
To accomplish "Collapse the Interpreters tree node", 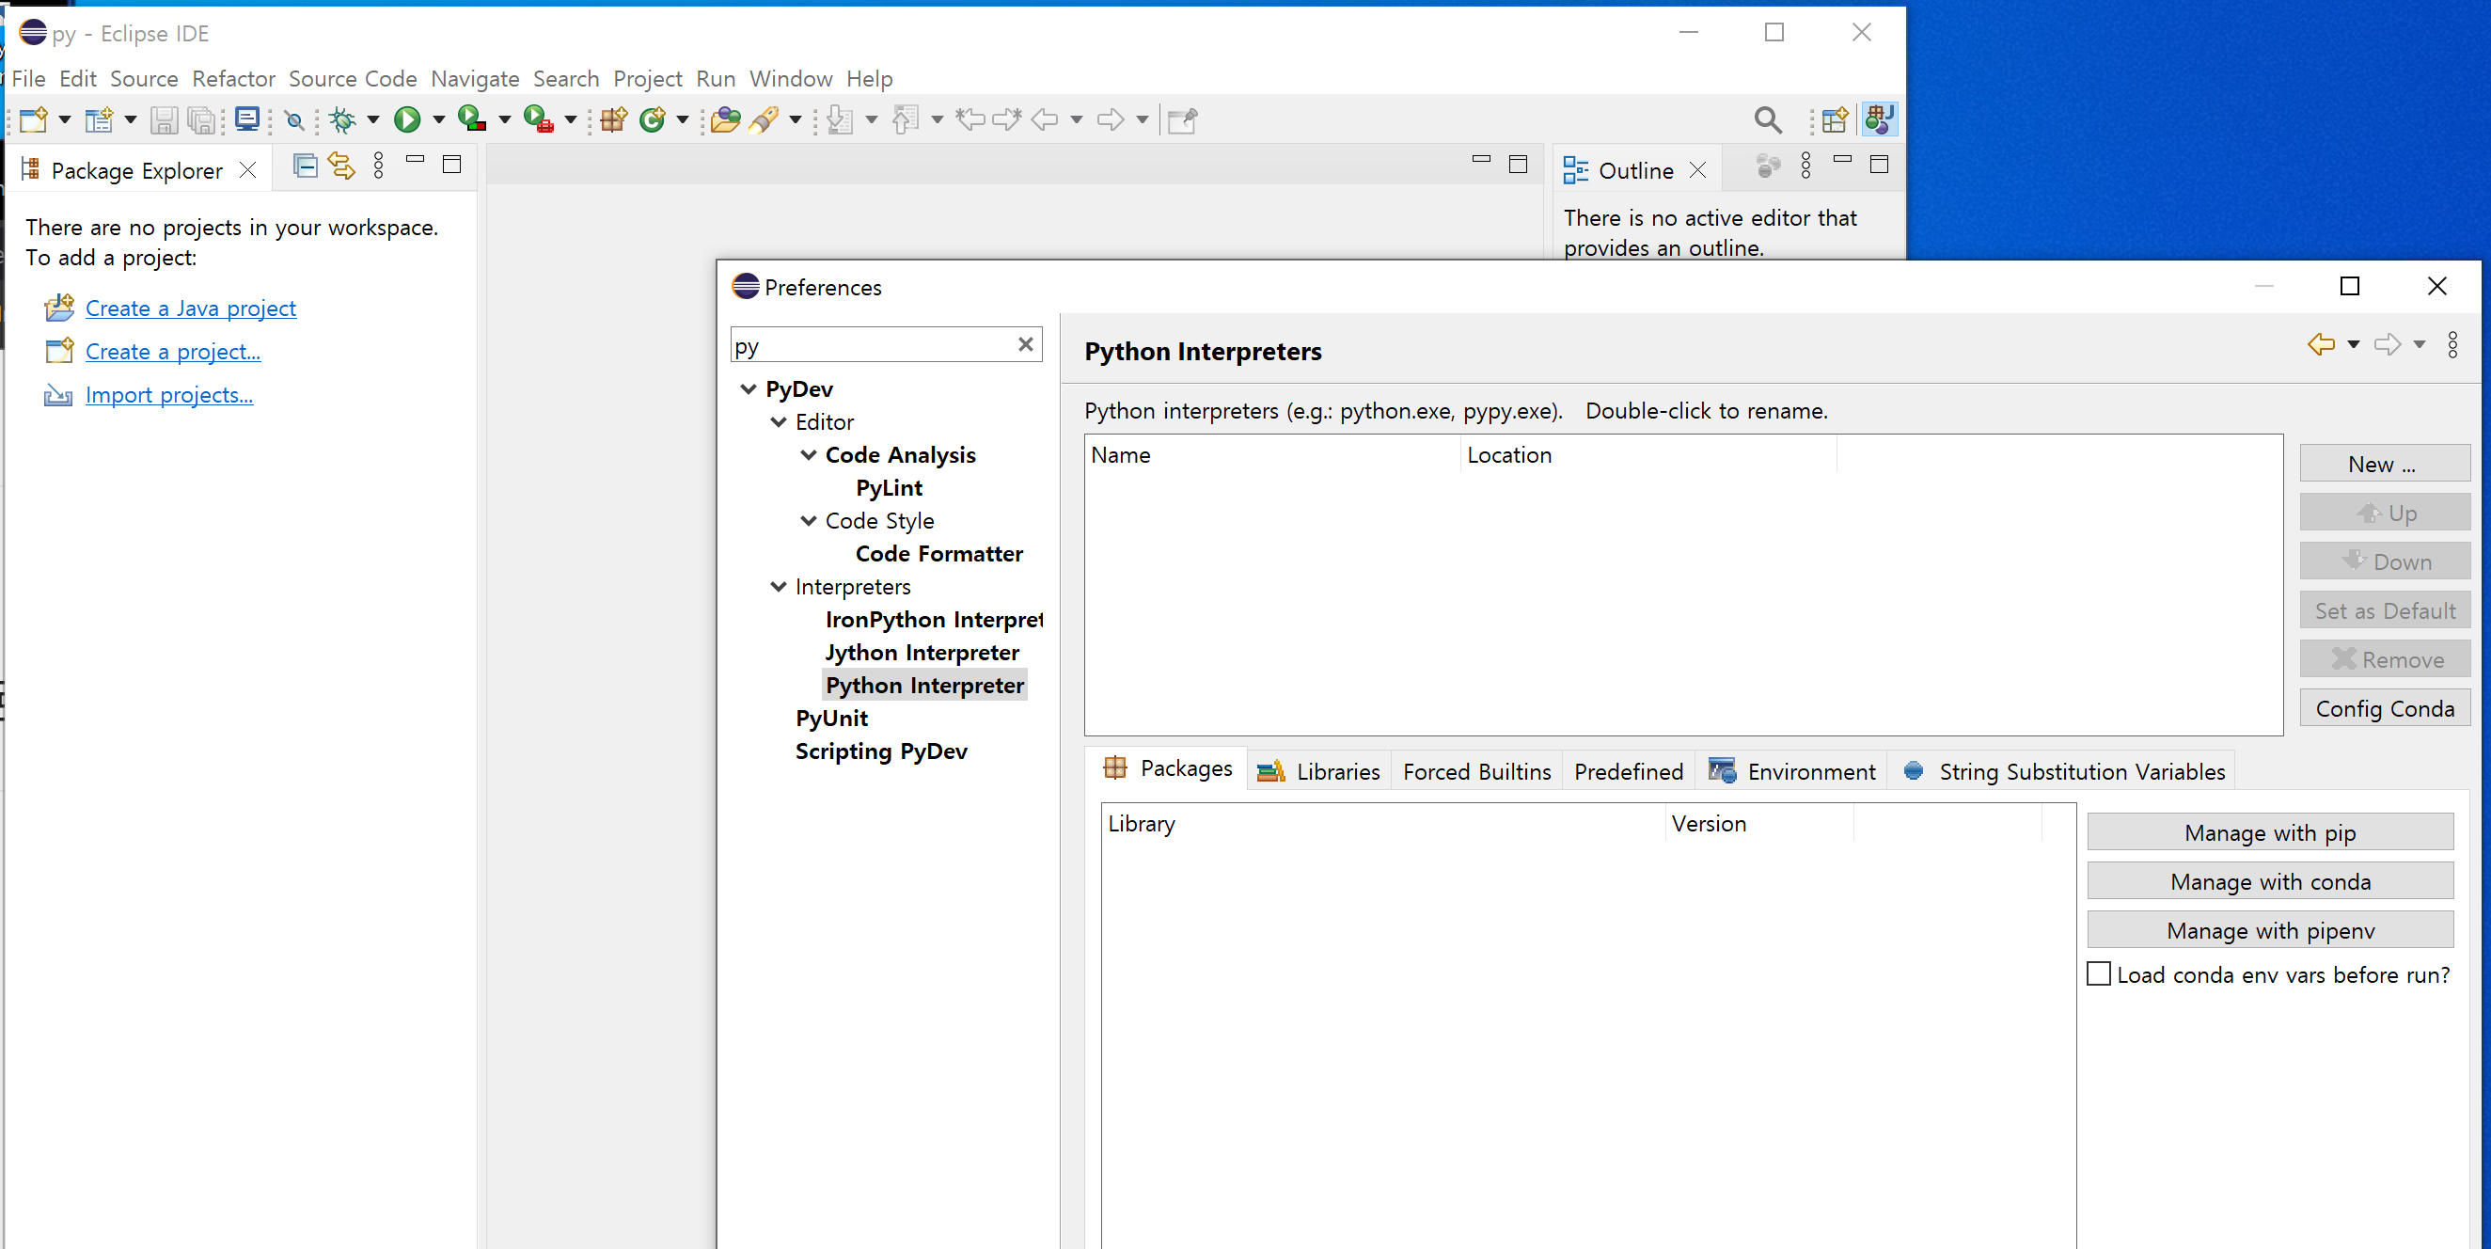I will click(x=779, y=586).
